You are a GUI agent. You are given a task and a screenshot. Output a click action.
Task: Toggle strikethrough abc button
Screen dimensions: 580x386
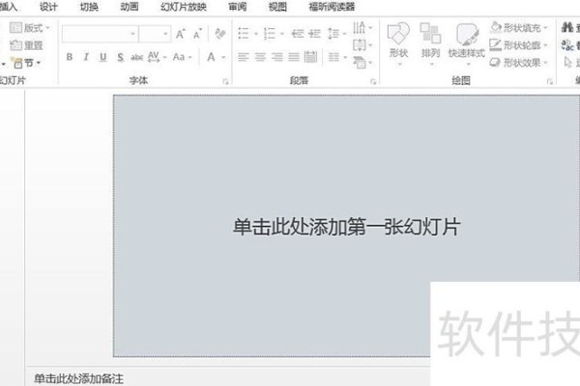[137, 57]
